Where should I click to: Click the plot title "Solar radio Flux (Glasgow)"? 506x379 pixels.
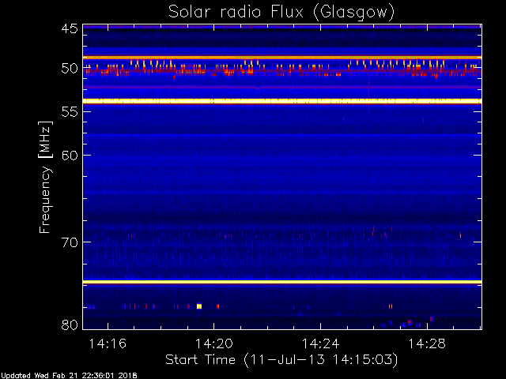point(281,13)
